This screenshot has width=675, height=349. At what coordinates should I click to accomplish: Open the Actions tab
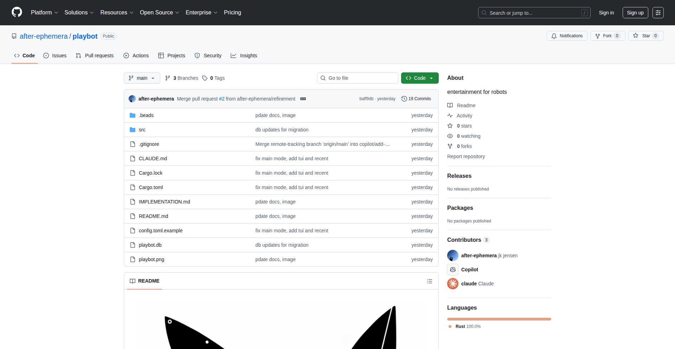pyautogui.click(x=136, y=56)
